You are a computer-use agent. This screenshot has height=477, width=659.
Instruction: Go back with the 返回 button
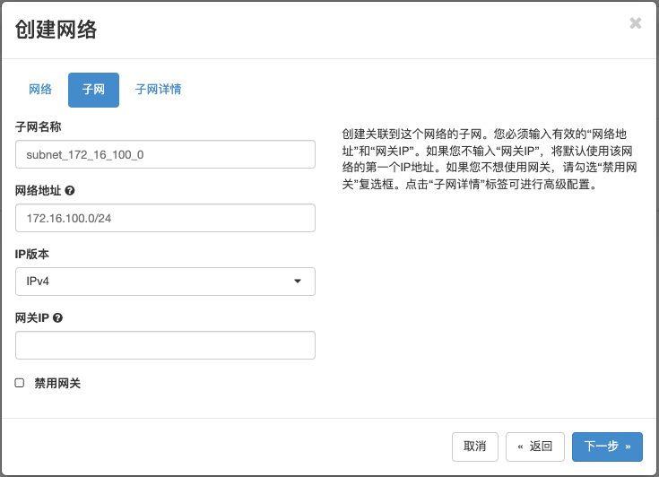535,447
